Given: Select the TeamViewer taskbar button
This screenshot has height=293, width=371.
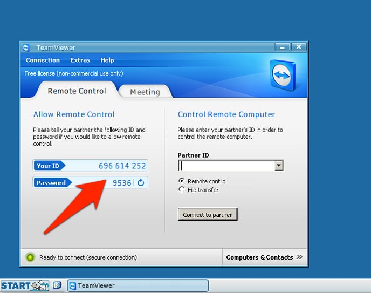Looking at the screenshot, I should click(x=138, y=285).
